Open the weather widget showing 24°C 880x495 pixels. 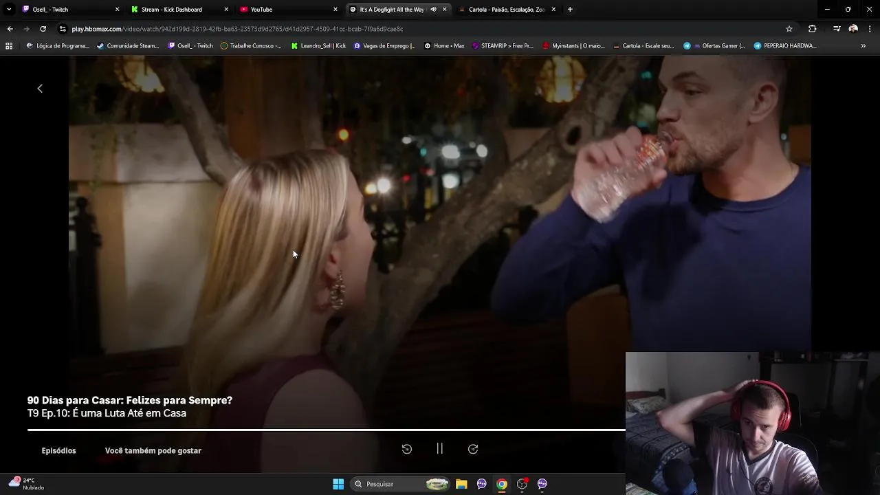[x=26, y=484]
